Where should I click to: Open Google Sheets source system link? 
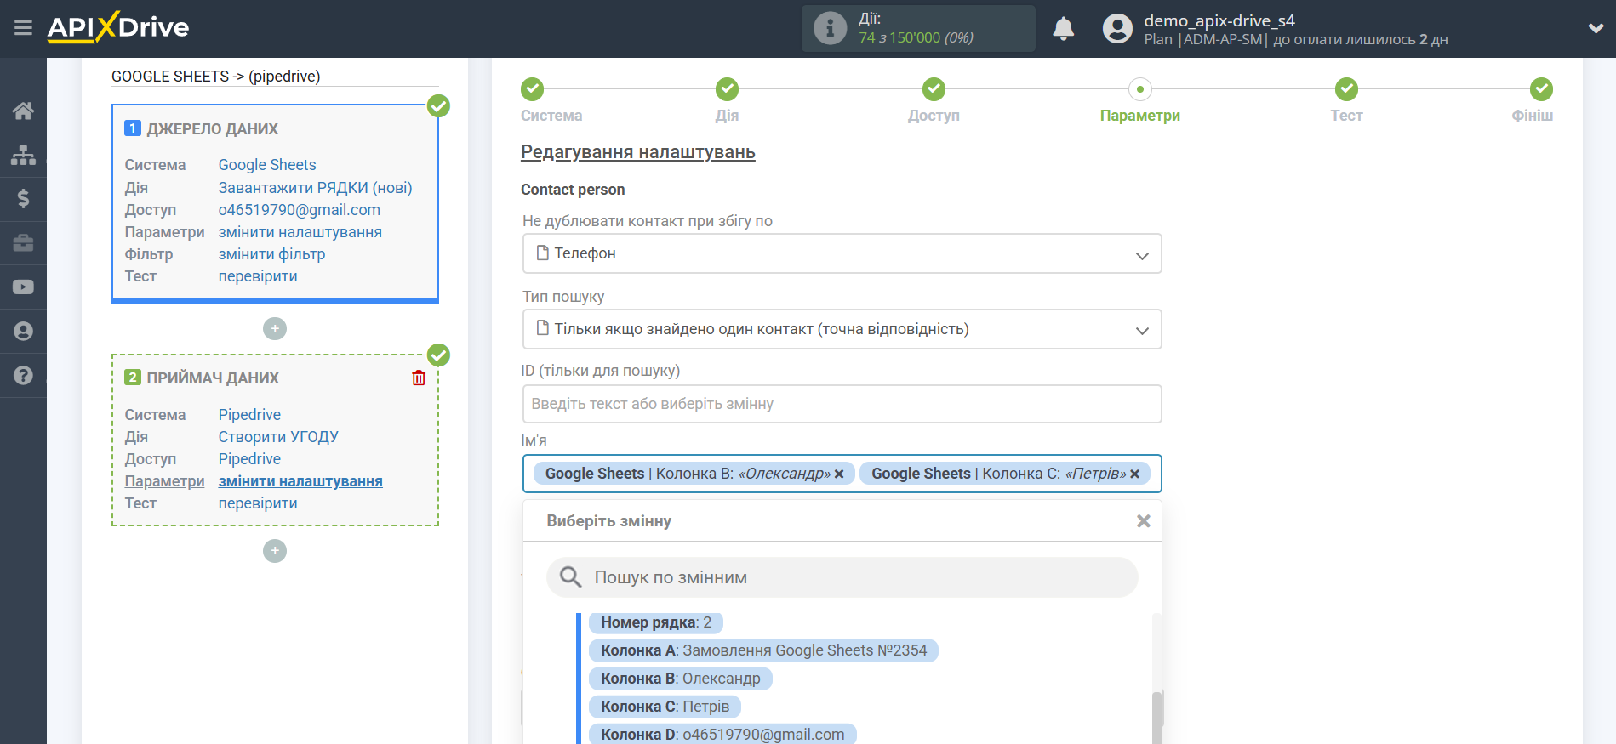click(267, 165)
